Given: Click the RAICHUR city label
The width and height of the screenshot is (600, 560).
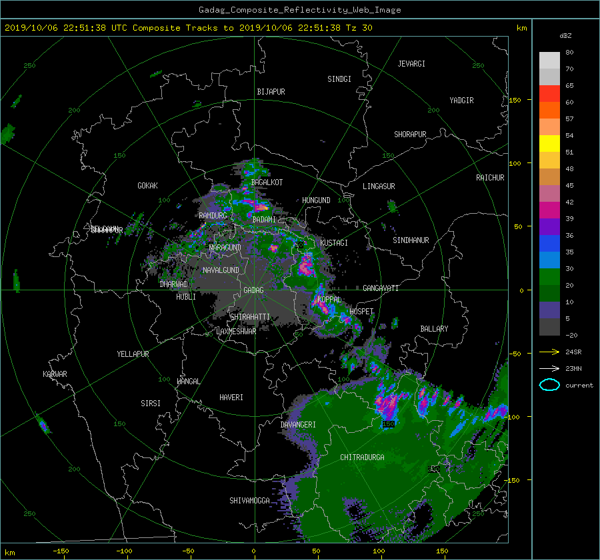Looking at the screenshot, I should (x=490, y=178).
